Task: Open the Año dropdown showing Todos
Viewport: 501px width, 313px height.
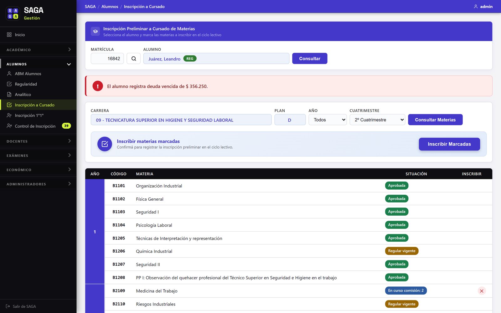Action: pyautogui.click(x=328, y=120)
